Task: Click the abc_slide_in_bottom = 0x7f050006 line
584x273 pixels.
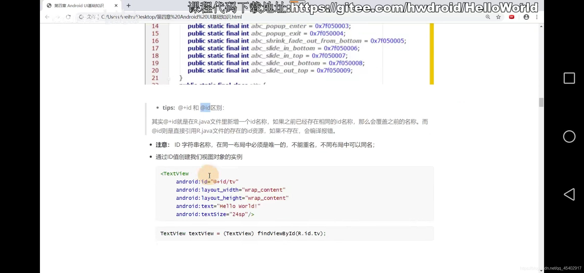Action: coord(274,48)
